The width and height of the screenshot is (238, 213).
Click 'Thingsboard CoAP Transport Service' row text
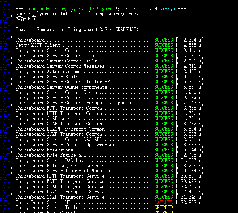[60, 186]
